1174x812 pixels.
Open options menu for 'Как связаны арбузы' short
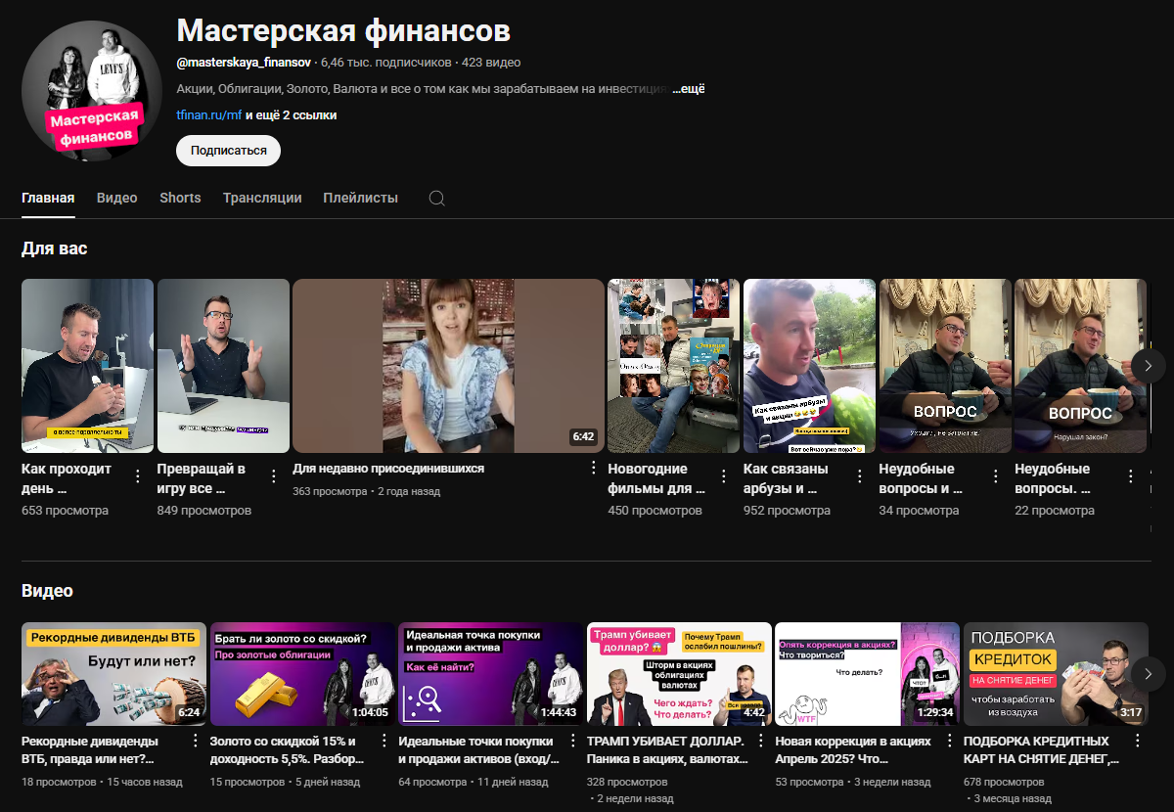coord(859,476)
